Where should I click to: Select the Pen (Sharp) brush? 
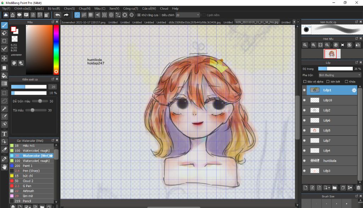click(x=32, y=171)
